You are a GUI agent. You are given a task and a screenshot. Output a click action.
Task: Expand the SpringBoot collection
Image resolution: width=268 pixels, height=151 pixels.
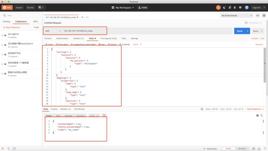tap(2, 35)
